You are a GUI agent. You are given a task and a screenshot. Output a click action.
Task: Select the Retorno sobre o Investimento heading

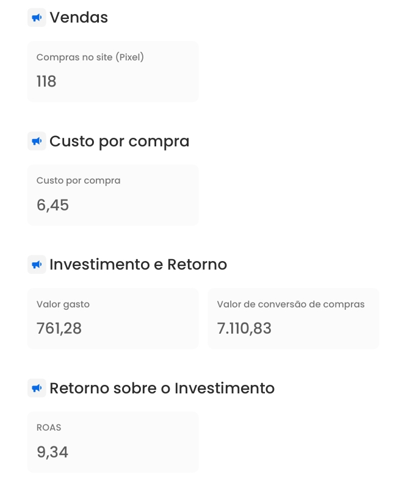click(162, 388)
